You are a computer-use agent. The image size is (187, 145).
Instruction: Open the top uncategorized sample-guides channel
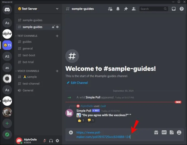click(38, 20)
